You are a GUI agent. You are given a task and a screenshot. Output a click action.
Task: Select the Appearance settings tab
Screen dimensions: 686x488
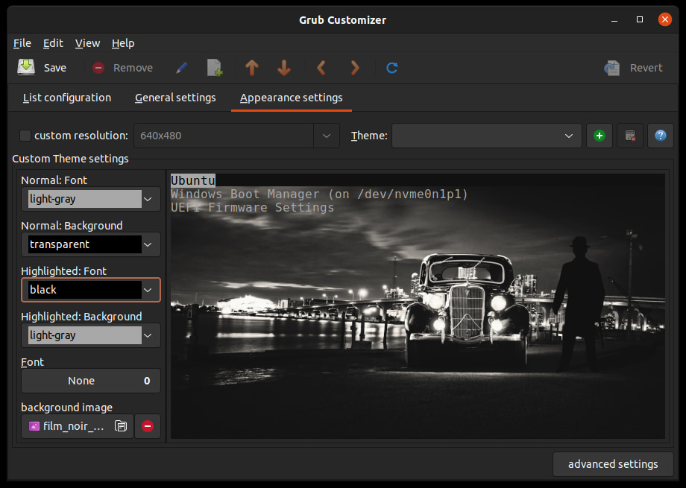[292, 98]
